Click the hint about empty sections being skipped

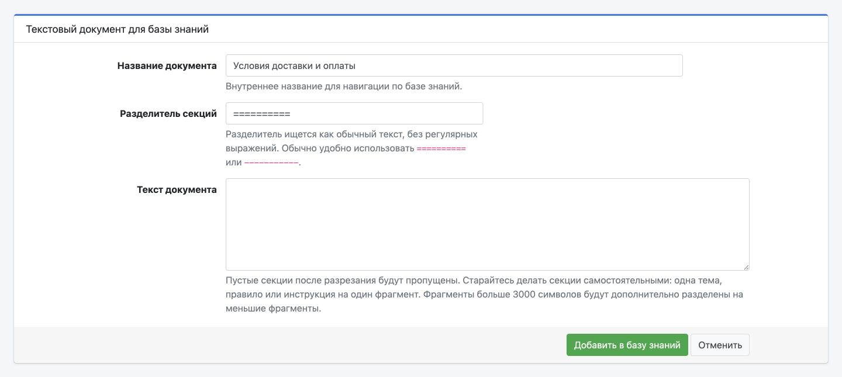click(484, 294)
